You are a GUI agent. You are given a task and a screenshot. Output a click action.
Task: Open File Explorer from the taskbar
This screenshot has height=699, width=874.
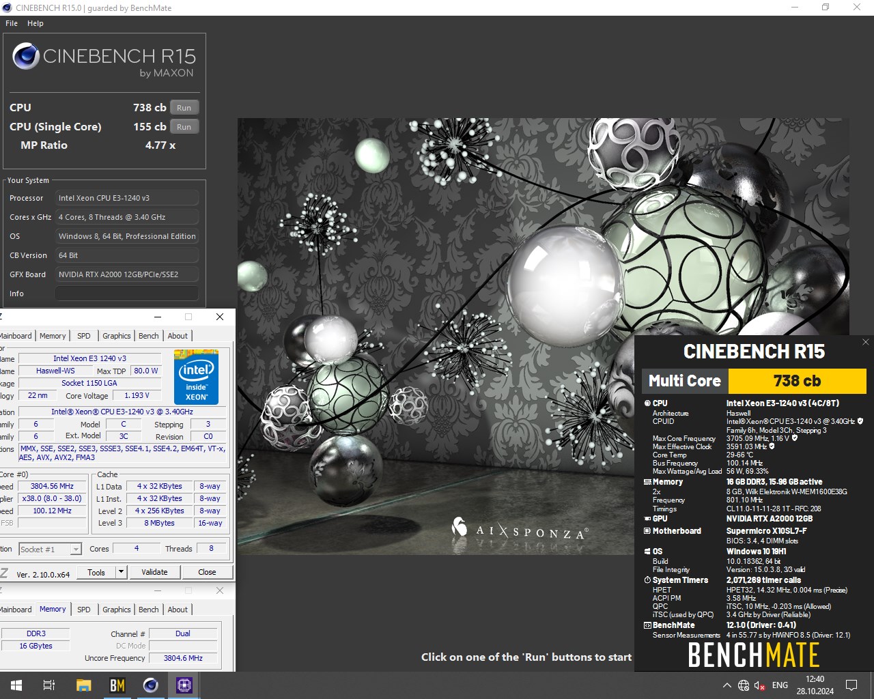click(x=83, y=685)
